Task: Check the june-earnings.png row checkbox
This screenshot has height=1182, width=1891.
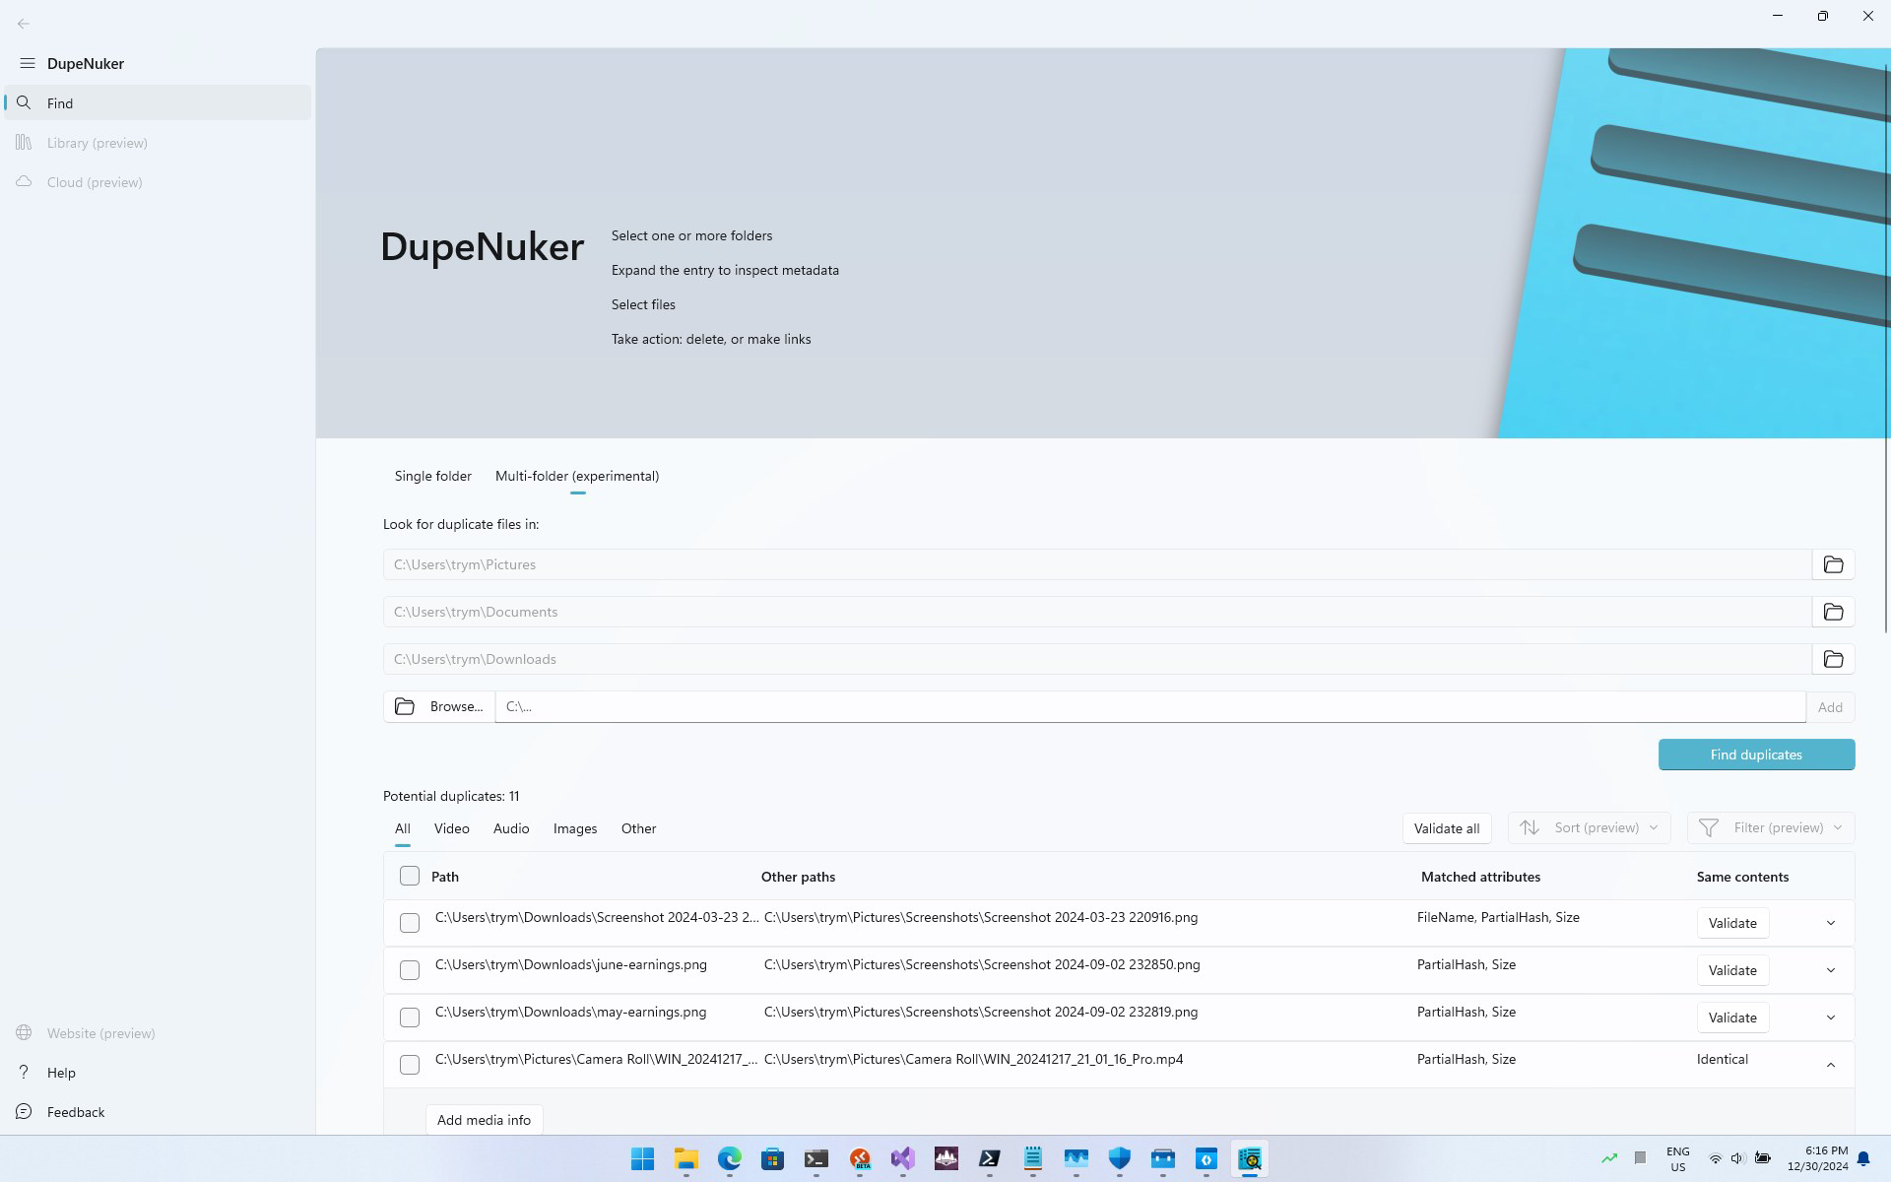Action: point(410,970)
